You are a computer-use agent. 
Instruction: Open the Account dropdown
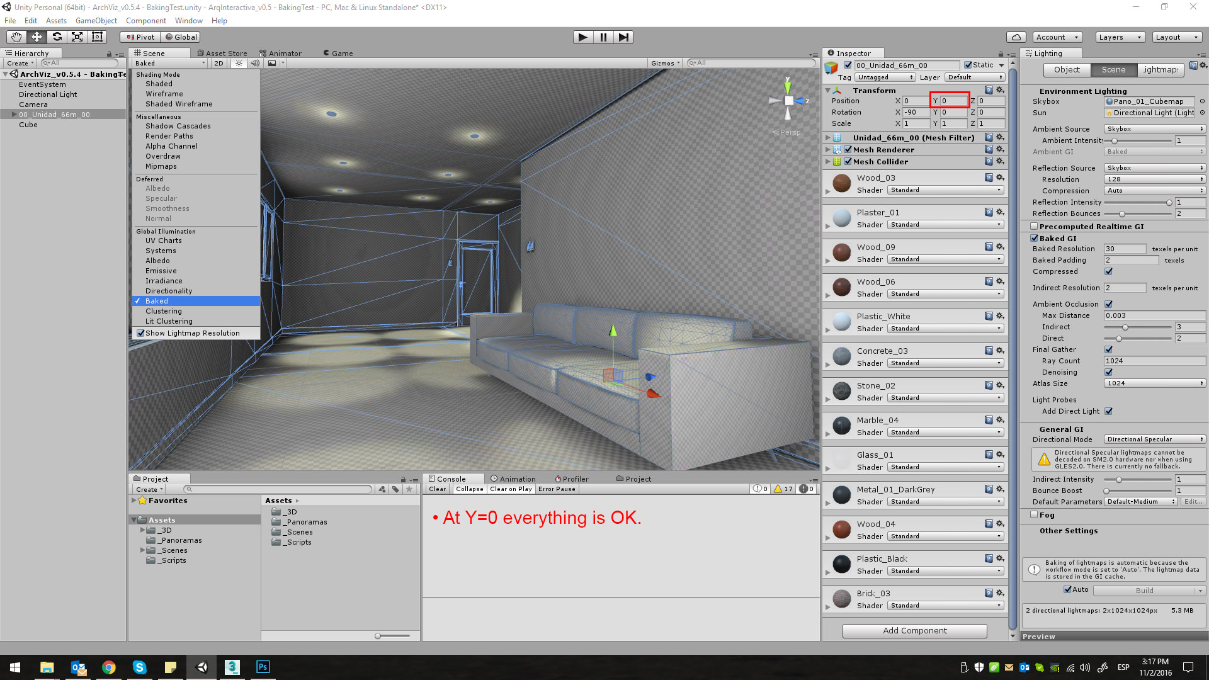coord(1057,37)
